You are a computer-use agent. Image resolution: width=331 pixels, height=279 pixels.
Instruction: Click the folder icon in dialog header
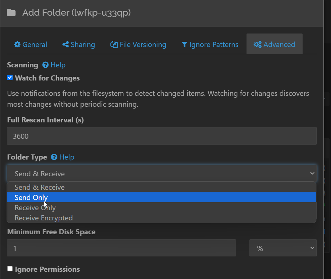pos(11,13)
